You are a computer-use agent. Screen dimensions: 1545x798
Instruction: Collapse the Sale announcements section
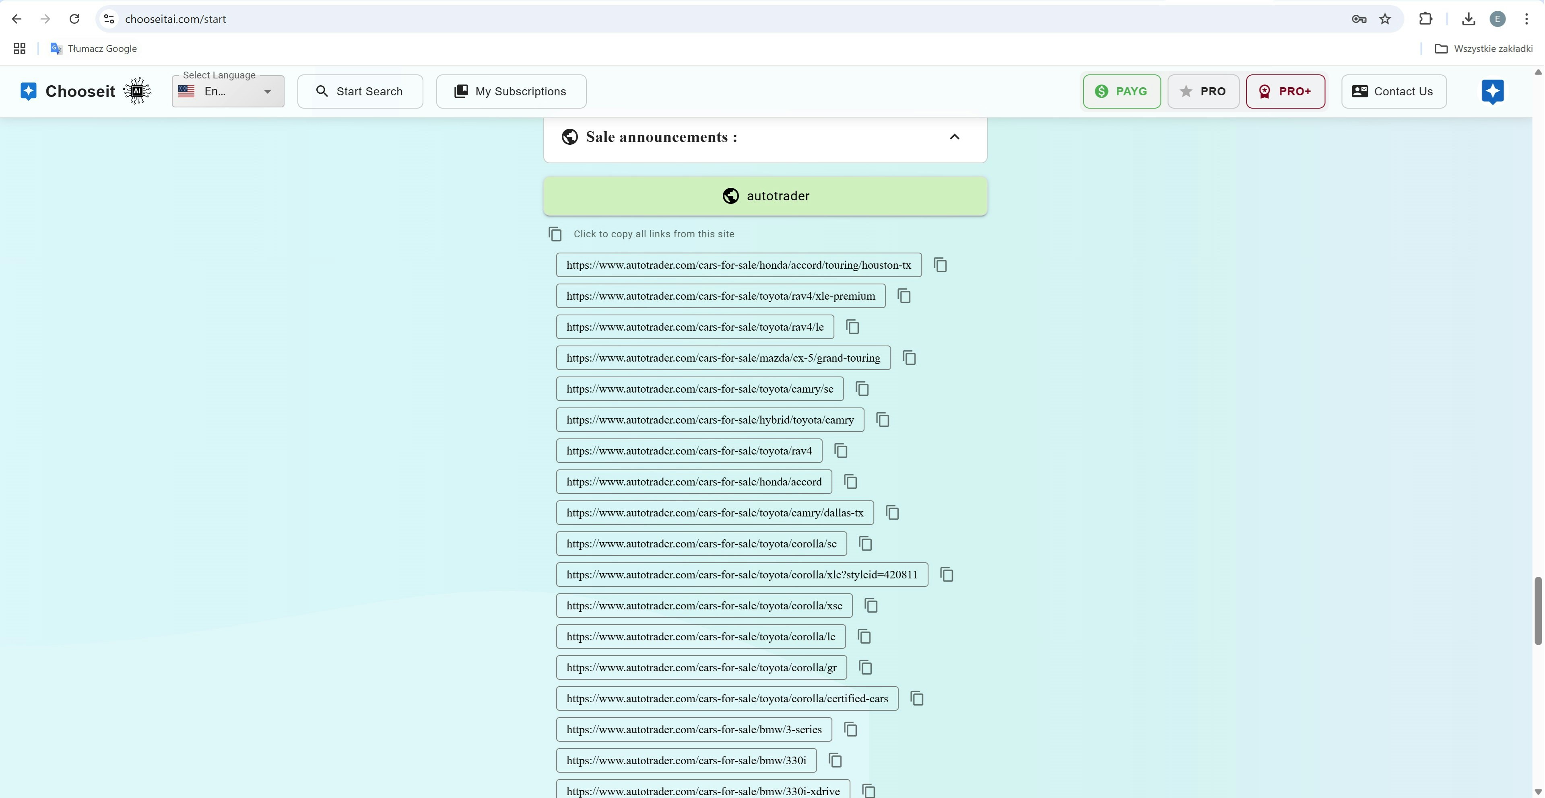click(954, 137)
